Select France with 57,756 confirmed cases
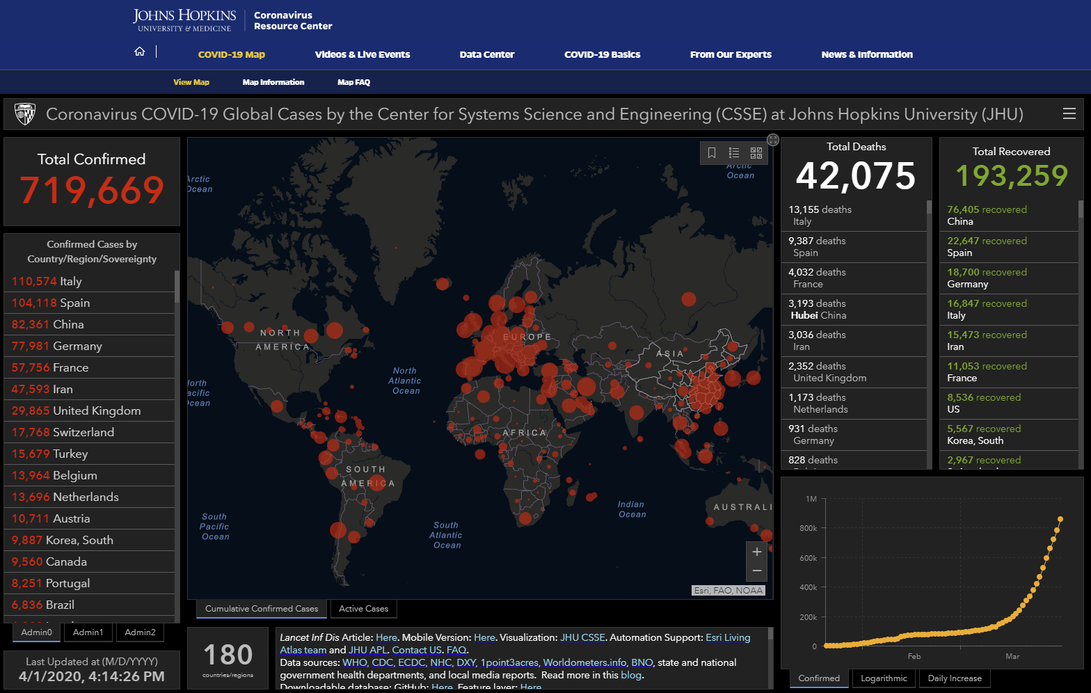 tap(89, 367)
